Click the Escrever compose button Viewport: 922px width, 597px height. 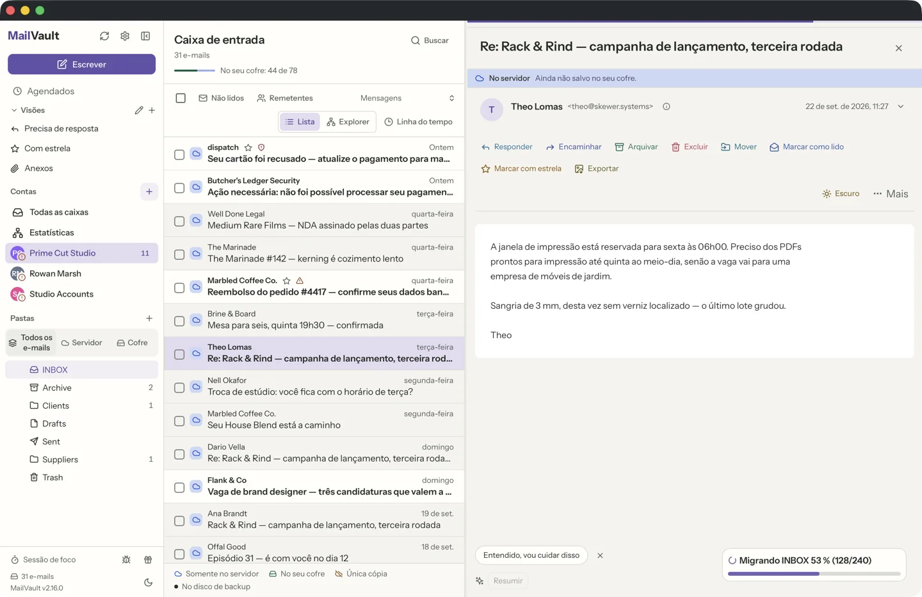(x=81, y=64)
